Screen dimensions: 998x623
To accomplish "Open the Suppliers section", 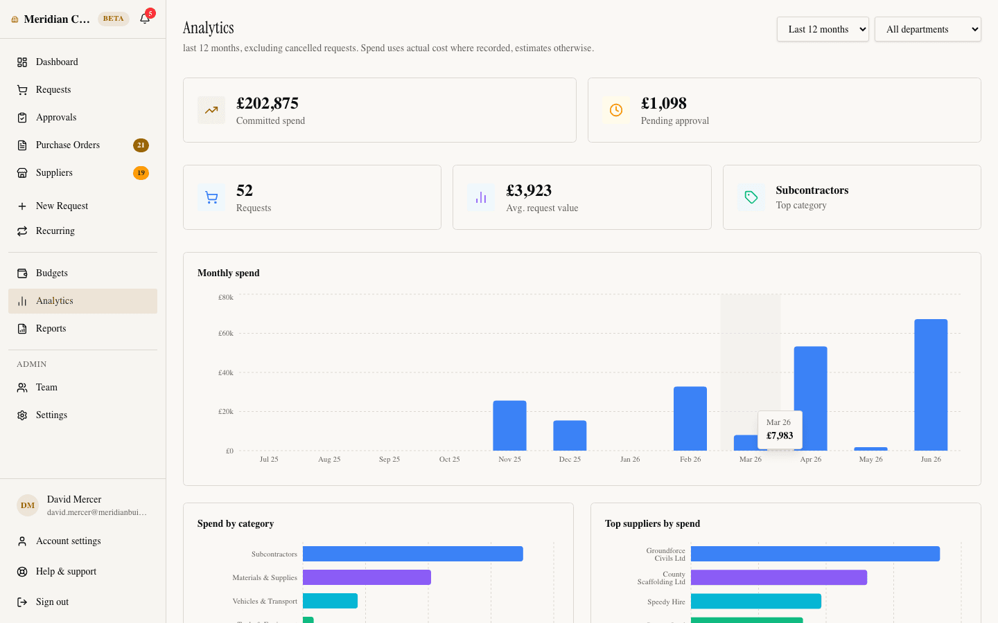I will tap(83, 173).
